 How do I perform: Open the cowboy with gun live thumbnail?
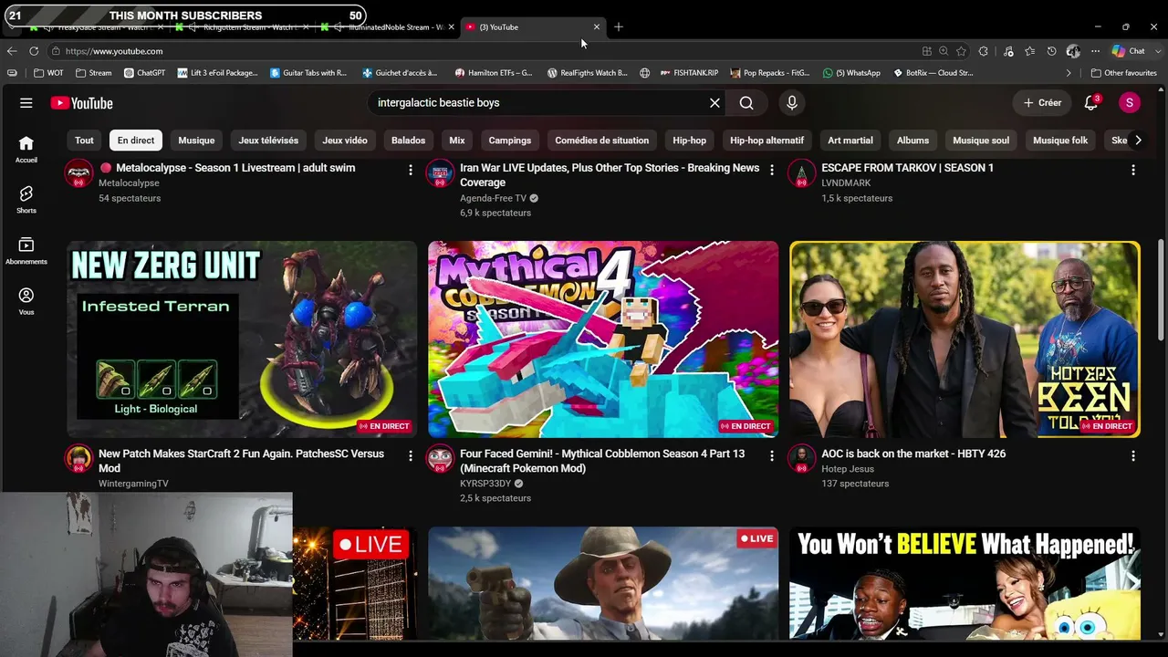(x=603, y=583)
